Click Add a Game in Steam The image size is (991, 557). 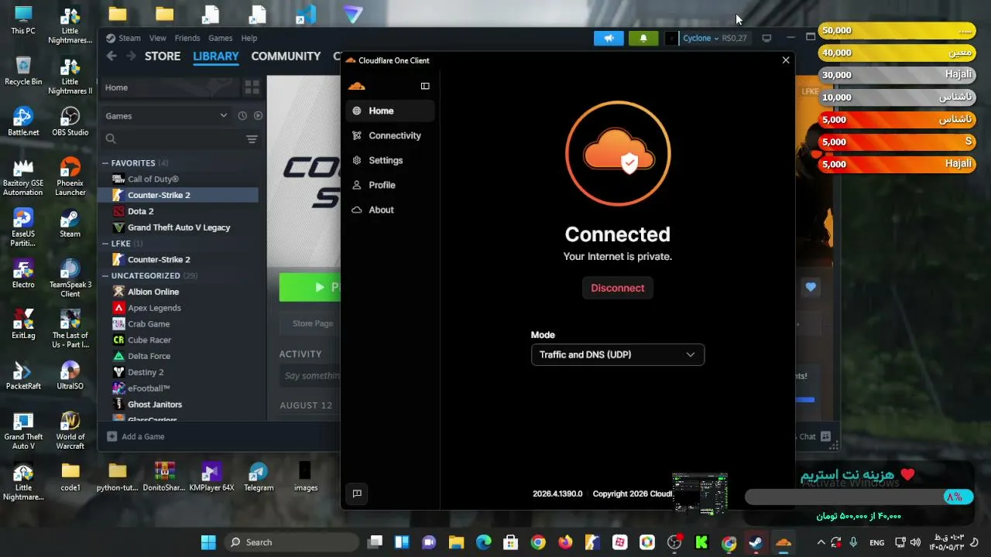pyautogui.click(x=135, y=436)
